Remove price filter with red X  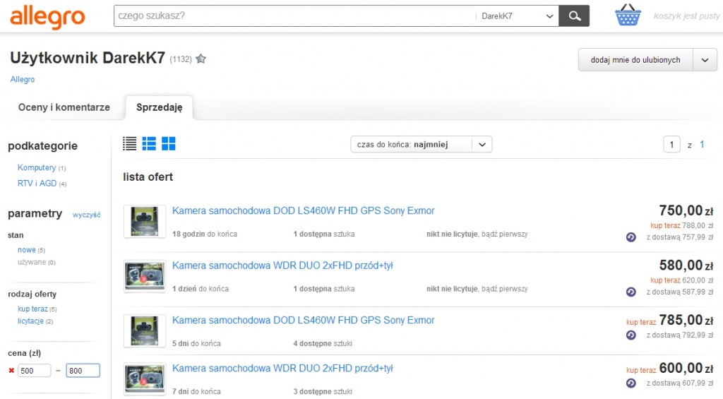click(11, 371)
